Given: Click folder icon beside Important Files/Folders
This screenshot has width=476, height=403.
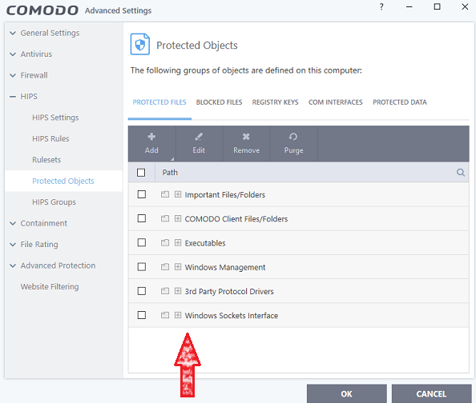Looking at the screenshot, I should [x=165, y=194].
